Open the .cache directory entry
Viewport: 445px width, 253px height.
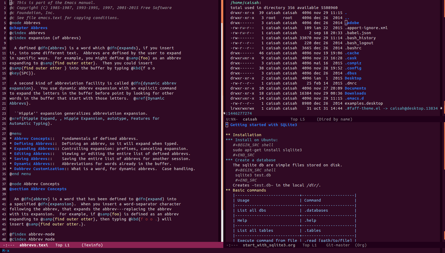pyautogui.click(x=352, y=53)
